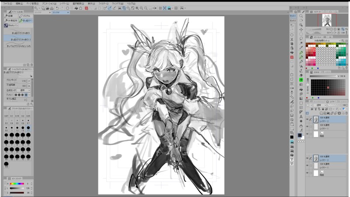Step the H hue value arrows
The width and height of the screenshot is (350, 197).
[31, 183]
